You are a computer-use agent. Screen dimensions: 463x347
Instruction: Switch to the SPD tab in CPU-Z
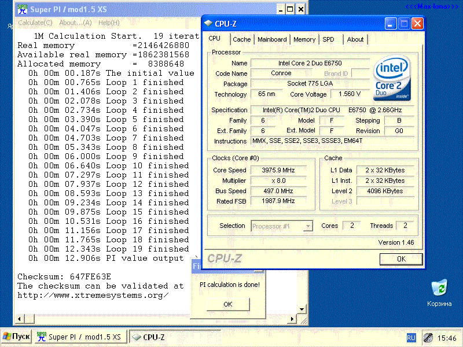point(328,39)
